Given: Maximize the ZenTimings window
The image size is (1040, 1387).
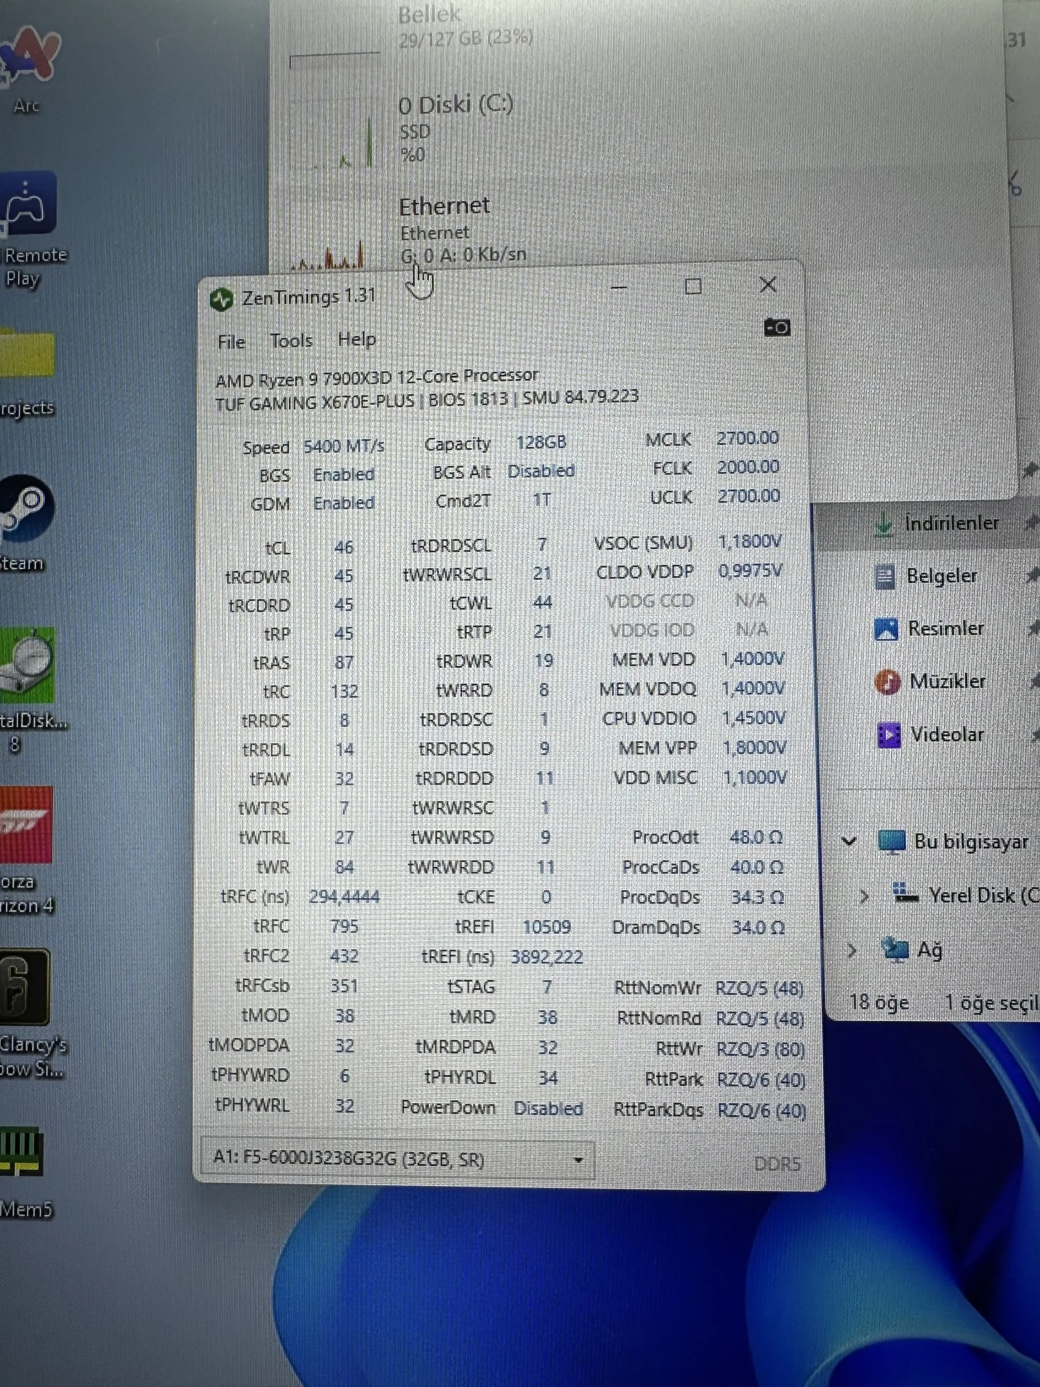Looking at the screenshot, I should click(x=693, y=286).
